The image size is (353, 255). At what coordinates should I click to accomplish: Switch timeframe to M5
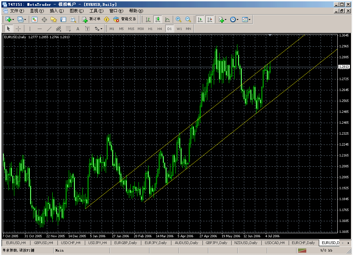pyautogui.click(x=121, y=29)
